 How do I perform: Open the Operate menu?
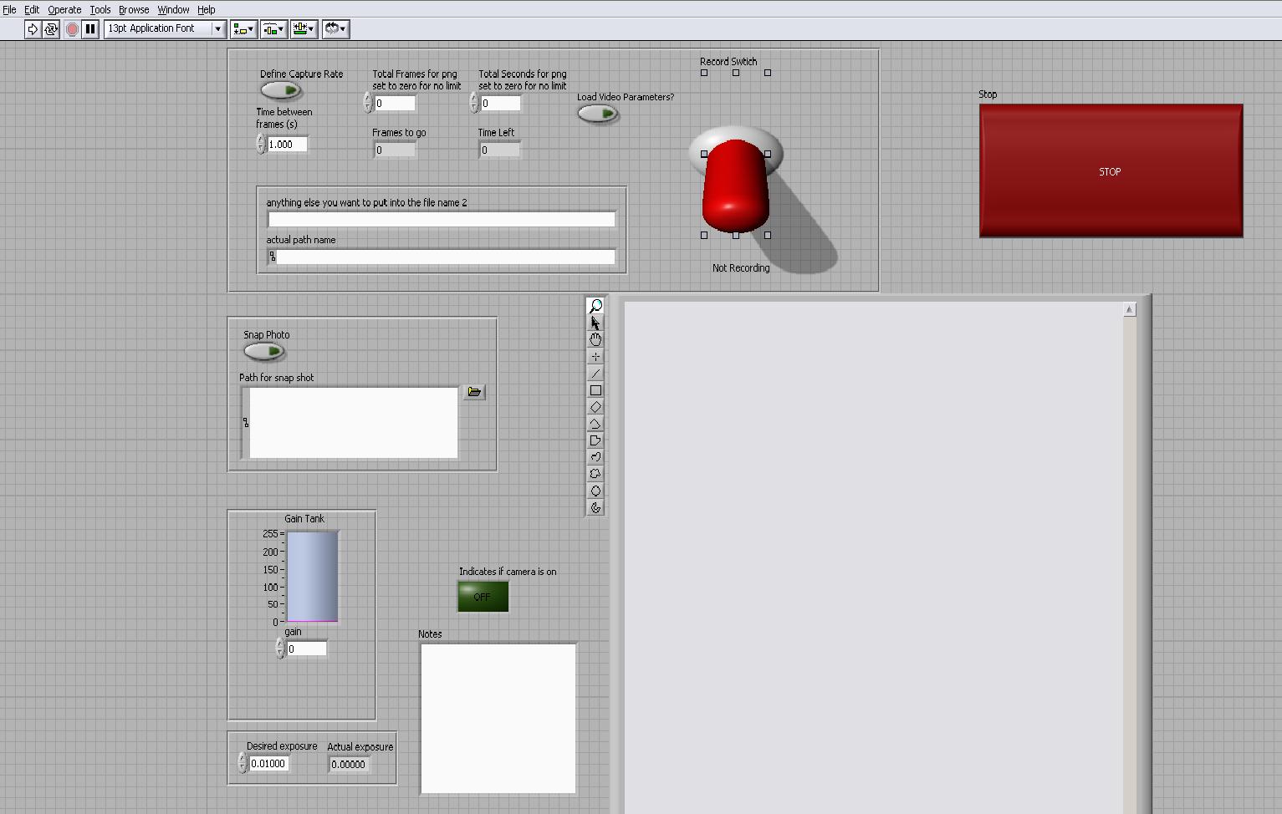pos(64,10)
